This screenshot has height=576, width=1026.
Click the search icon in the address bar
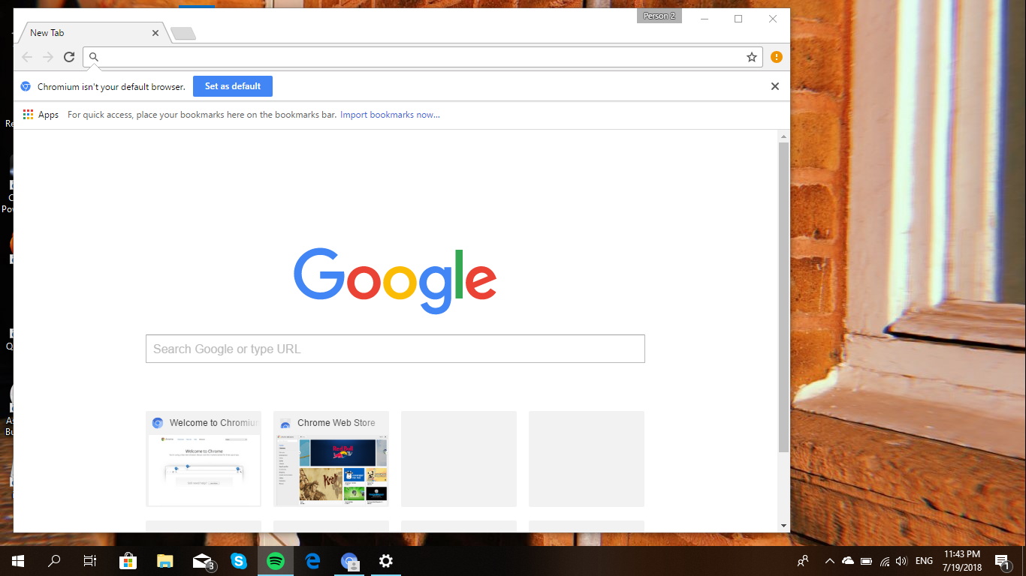(x=94, y=57)
